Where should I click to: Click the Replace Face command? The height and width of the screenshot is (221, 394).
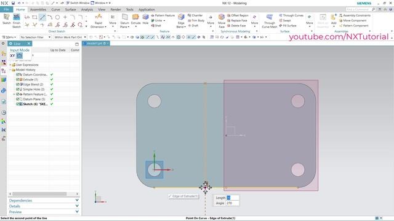click(237, 20)
